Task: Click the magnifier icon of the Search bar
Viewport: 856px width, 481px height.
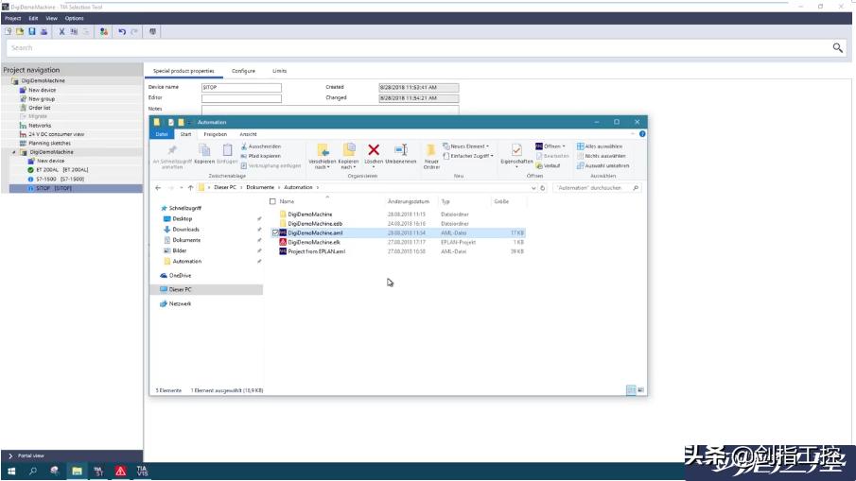Action: pyautogui.click(x=837, y=48)
